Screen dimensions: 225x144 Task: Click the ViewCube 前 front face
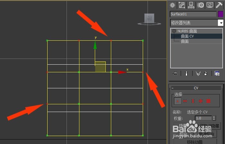tap(149, 18)
